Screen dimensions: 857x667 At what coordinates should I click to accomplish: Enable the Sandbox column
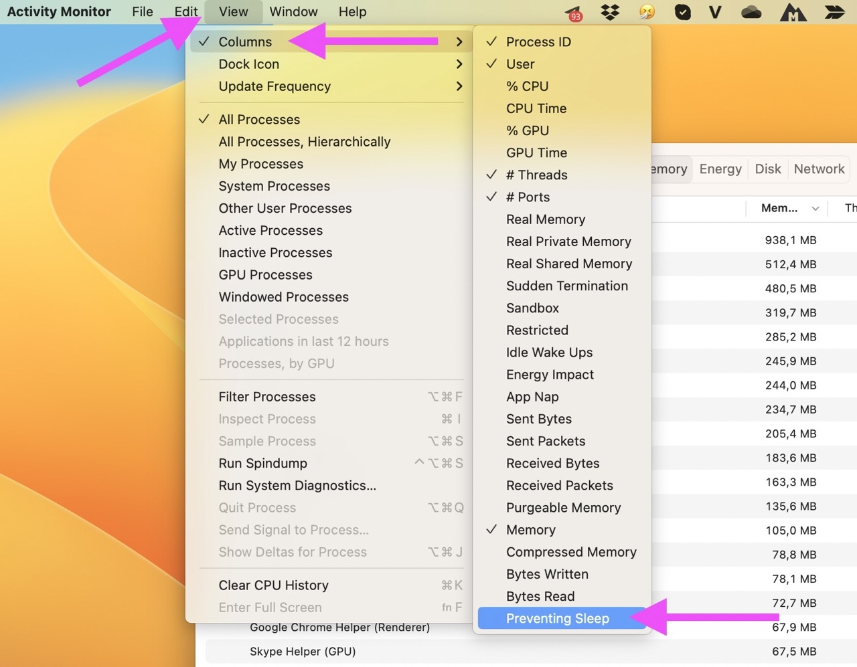(x=562, y=308)
